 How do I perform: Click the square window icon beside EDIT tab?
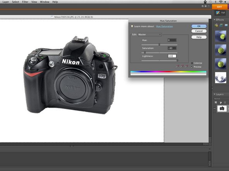[x=208, y=6]
